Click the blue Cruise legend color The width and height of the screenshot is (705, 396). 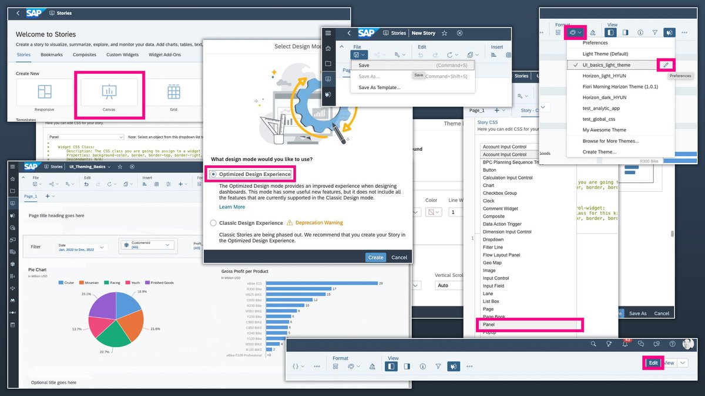[x=61, y=283]
